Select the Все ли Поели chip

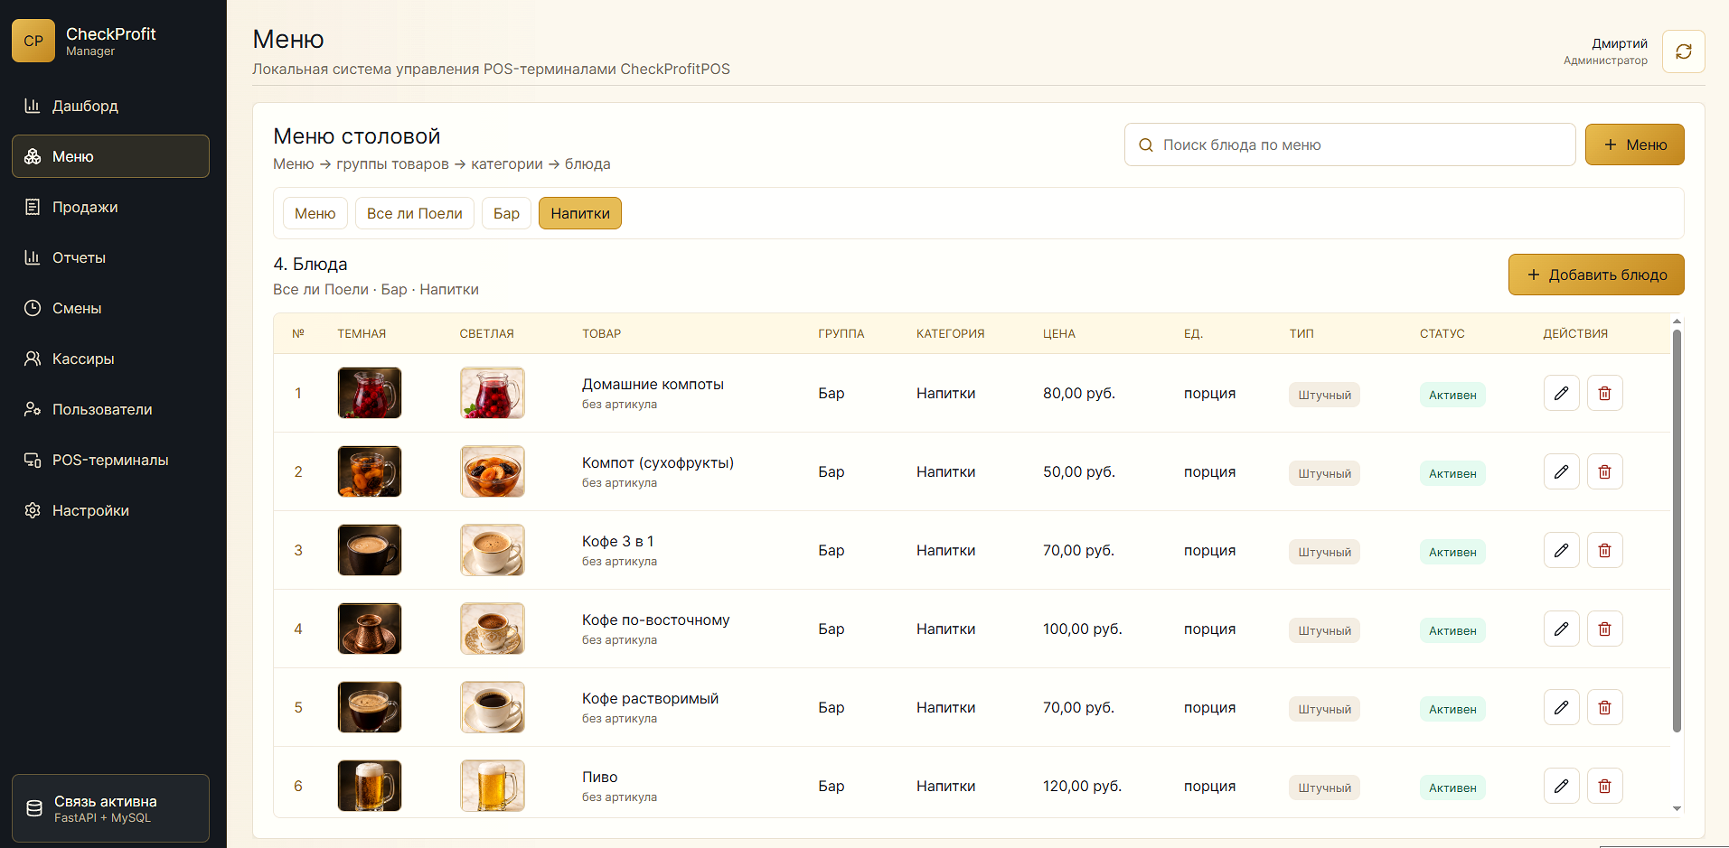pos(414,213)
